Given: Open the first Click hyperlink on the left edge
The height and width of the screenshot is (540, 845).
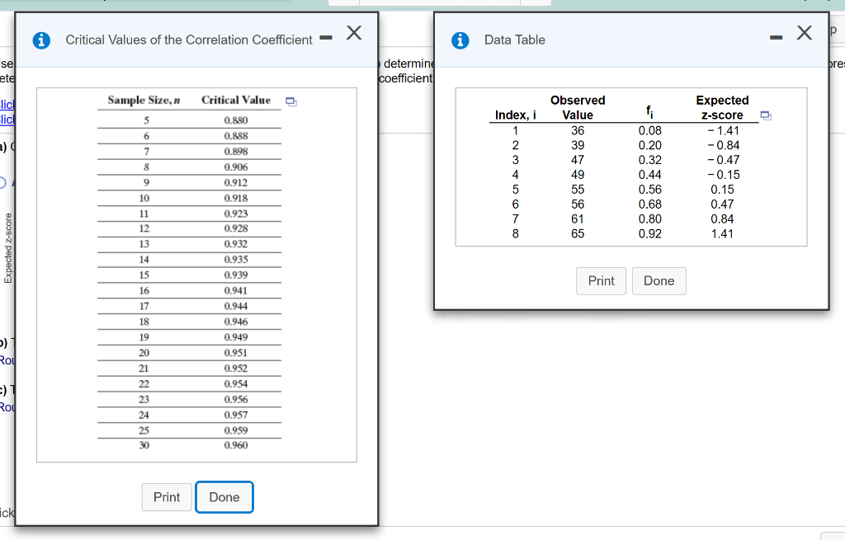Looking at the screenshot, I should coord(7,106).
